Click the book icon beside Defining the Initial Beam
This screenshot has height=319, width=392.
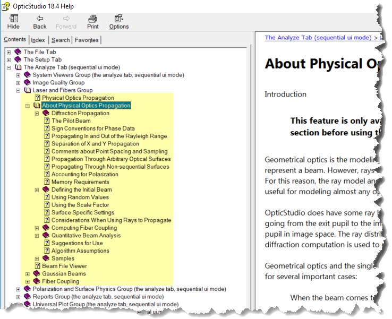tap(46, 189)
